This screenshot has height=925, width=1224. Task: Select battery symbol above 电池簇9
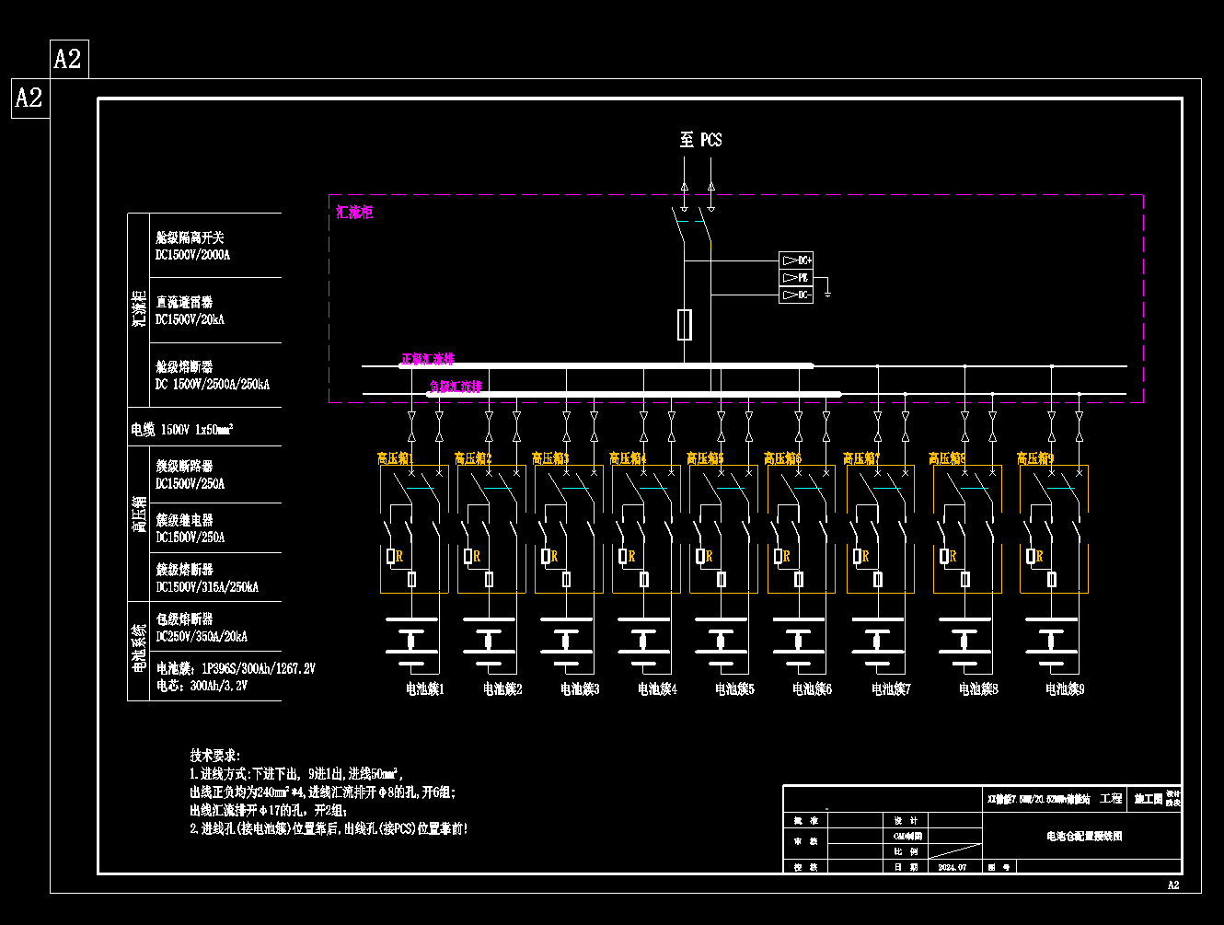click(1051, 642)
